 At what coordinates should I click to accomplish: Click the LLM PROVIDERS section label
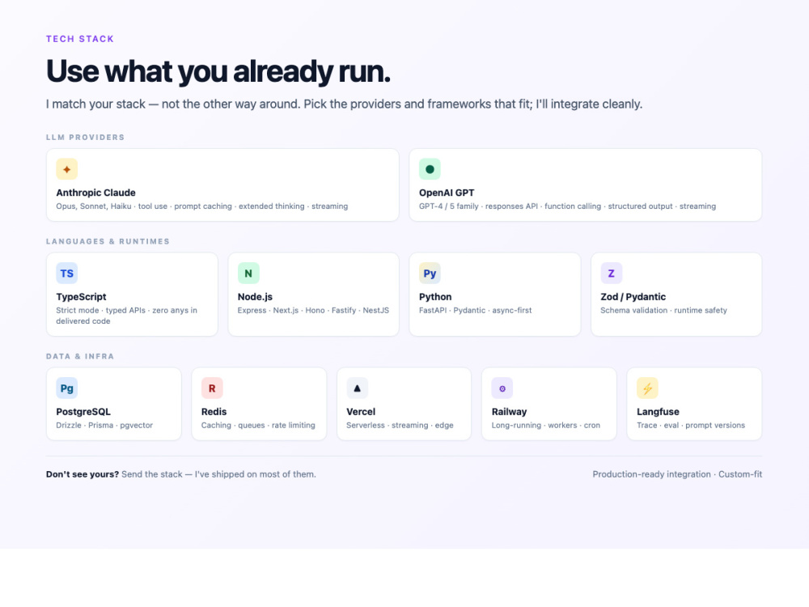pos(85,138)
